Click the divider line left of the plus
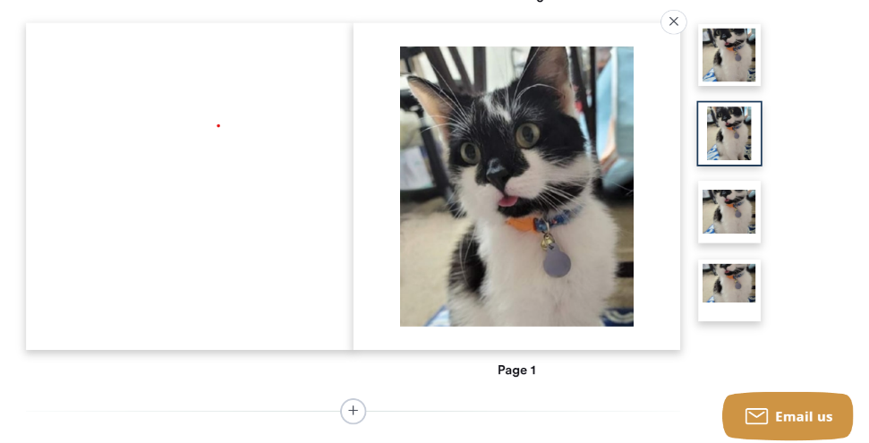The height and width of the screenshot is (443, 869). [183, 412]
